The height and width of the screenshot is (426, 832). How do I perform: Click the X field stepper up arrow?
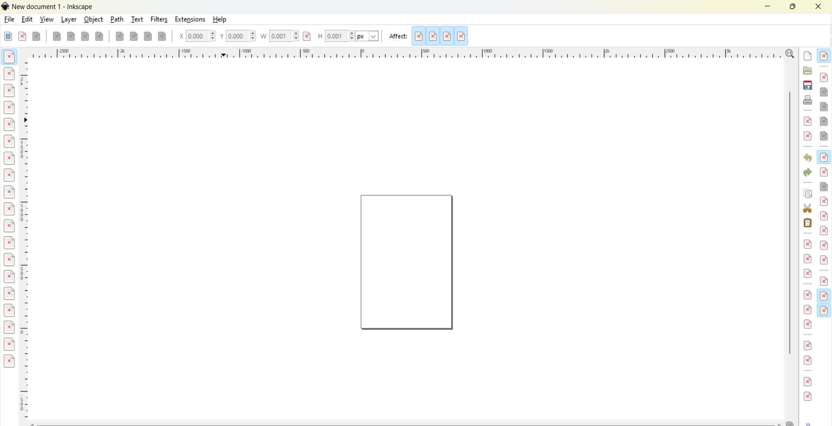[213, 34]
